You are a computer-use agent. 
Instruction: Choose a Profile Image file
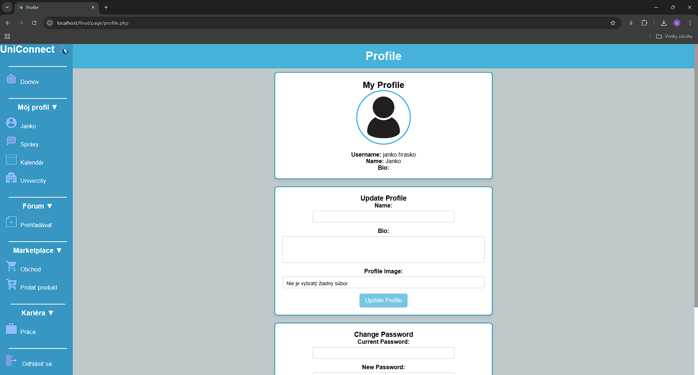coord(384,282)
